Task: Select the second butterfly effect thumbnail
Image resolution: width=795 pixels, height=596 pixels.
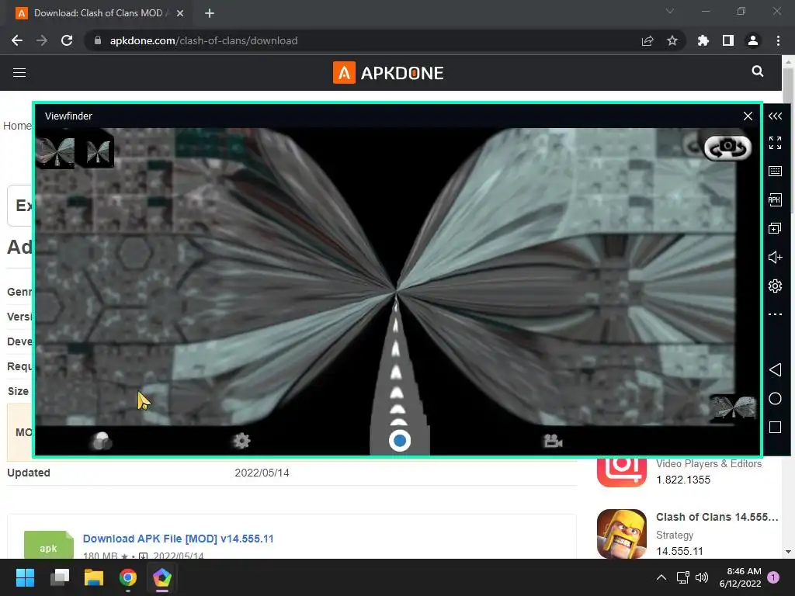Action: pos(98,151)
